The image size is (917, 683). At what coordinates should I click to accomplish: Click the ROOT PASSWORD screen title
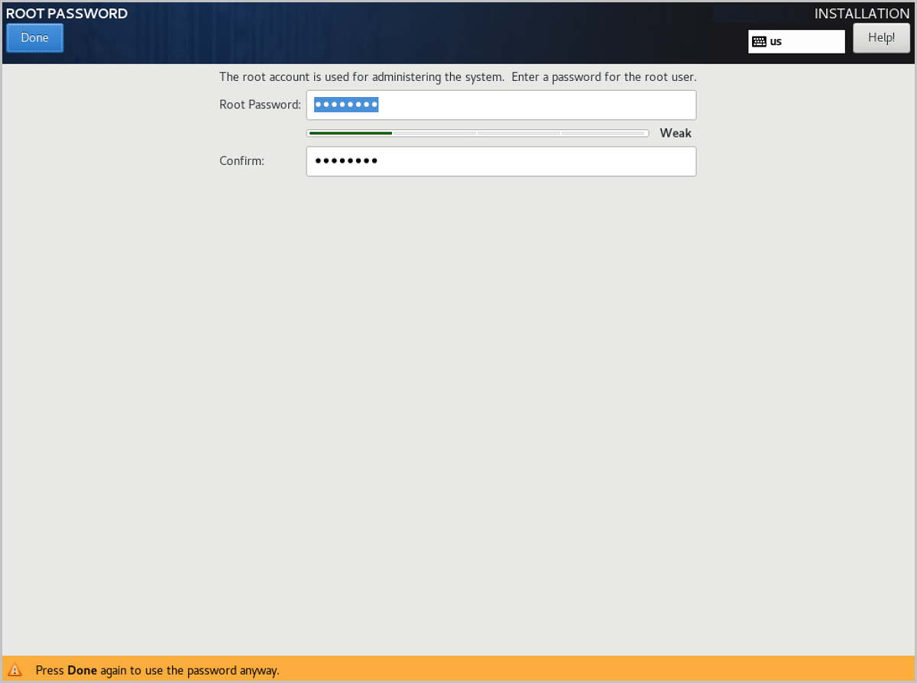(x=64, y=13)
